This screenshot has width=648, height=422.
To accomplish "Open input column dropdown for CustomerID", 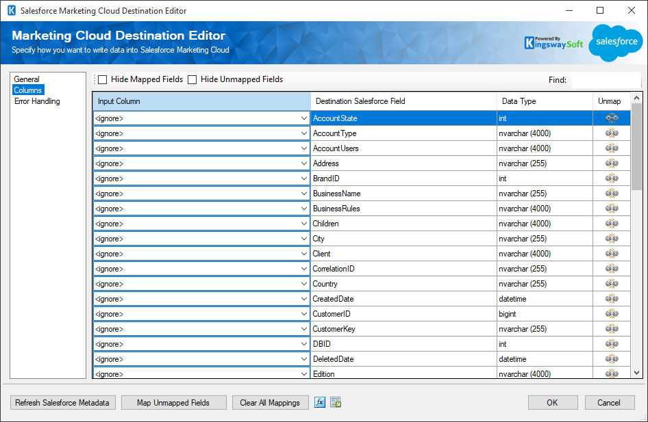I will coord(304,314).
